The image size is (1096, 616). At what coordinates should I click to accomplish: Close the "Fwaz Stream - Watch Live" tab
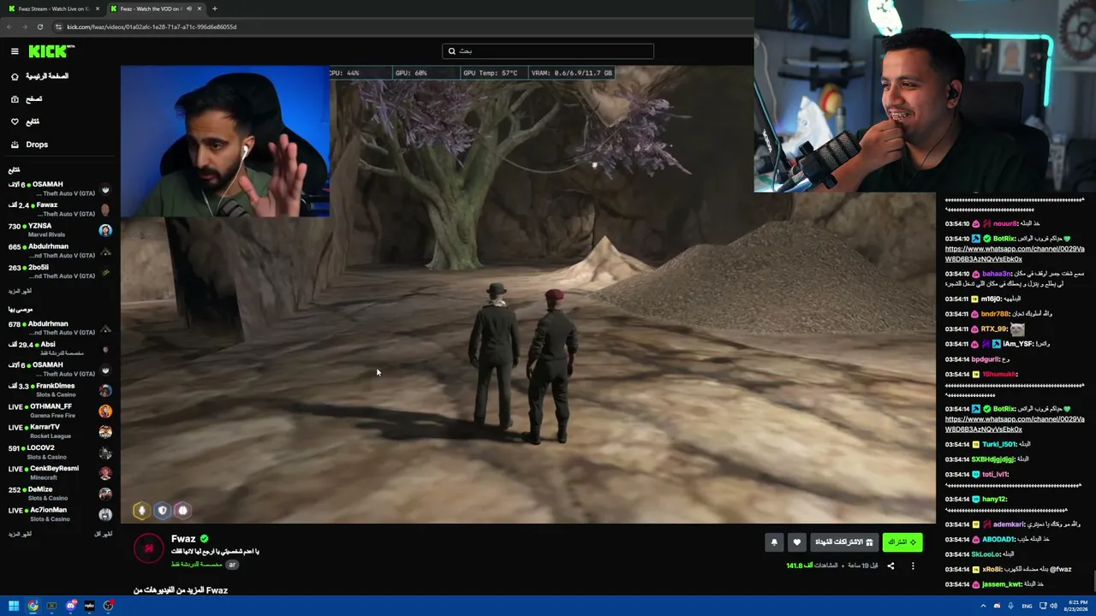(x=98, y=9)
